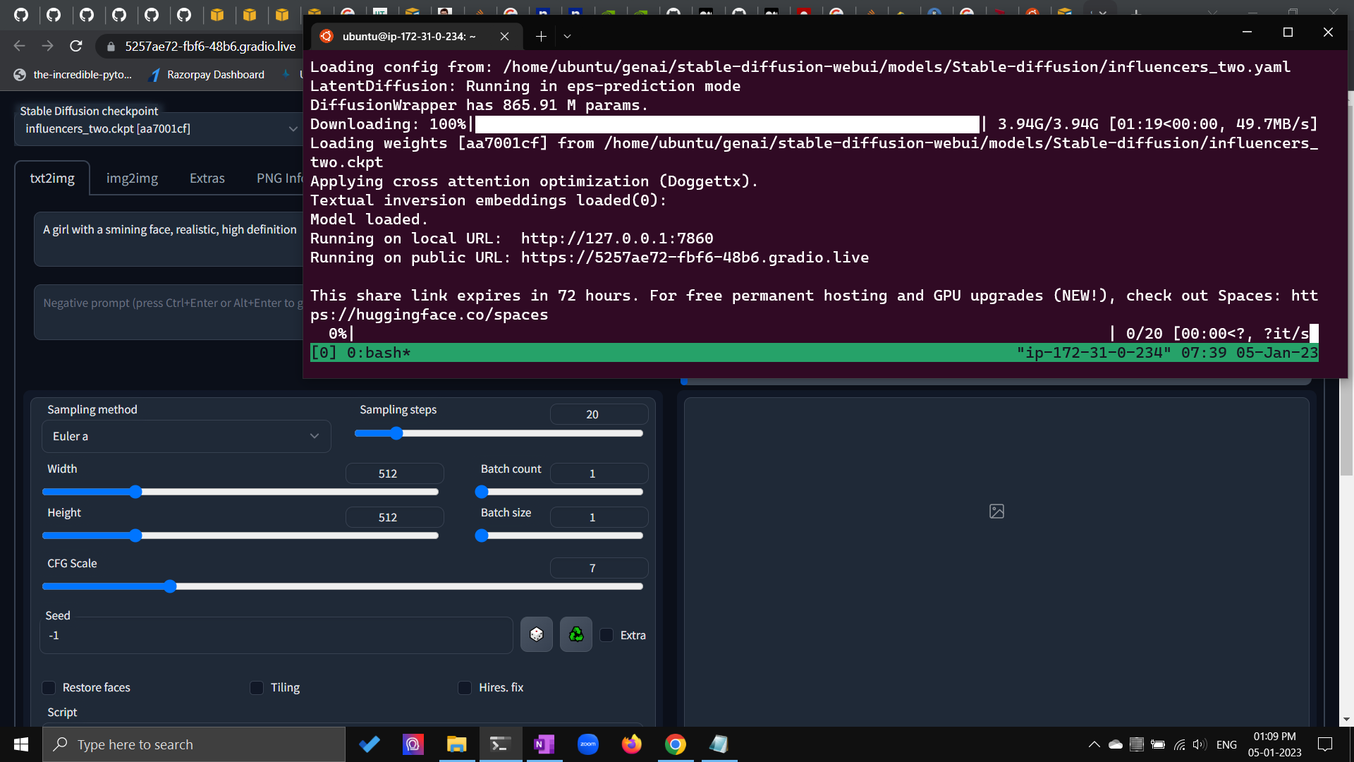1354x762 pixels.
Task: Enable the Tiling checkbox
Action: [x=257, y=687]
